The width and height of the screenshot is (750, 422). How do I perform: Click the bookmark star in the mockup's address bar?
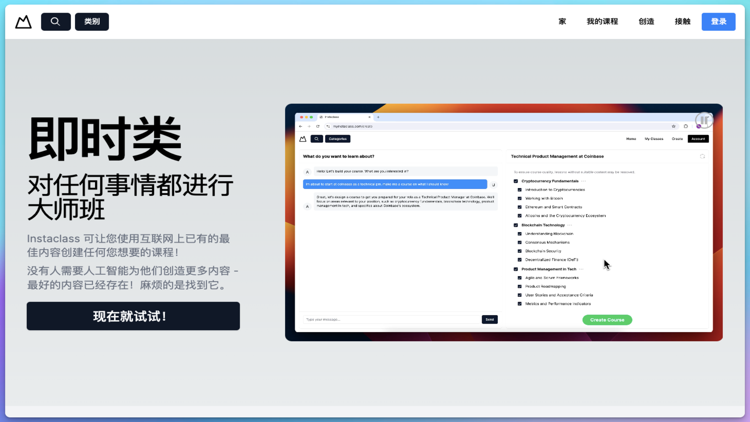coord(674,126)
